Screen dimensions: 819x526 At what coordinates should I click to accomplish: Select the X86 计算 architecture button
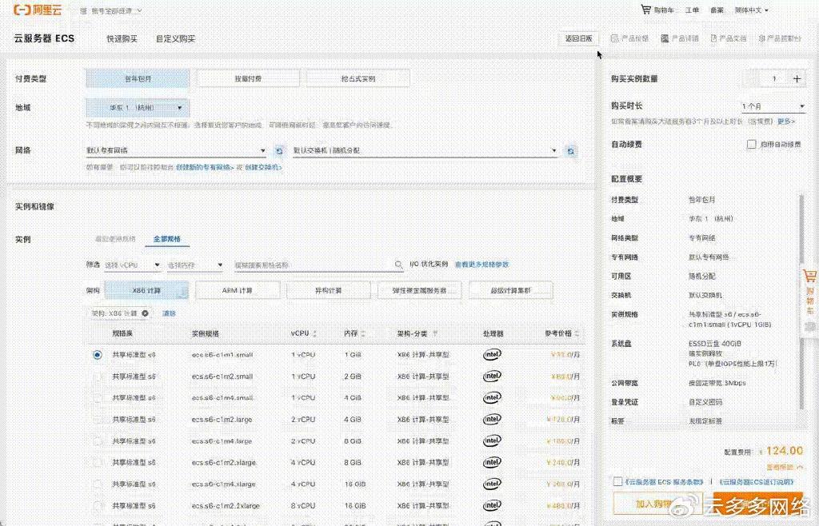point(146,290)
